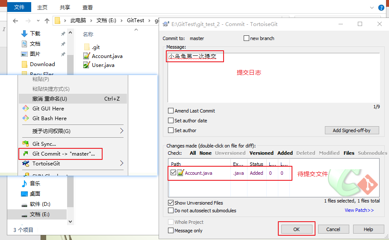Viewport: 389px width, 240px height.
Task: Click inside the commit Message text box
Action: coord(274,78)
